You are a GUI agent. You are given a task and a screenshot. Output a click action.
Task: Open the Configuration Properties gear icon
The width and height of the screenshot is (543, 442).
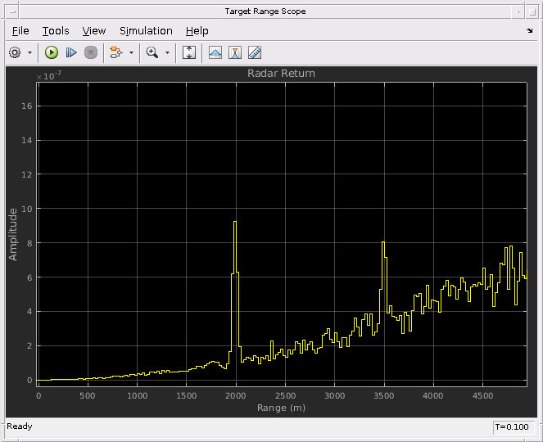point(15,52)
